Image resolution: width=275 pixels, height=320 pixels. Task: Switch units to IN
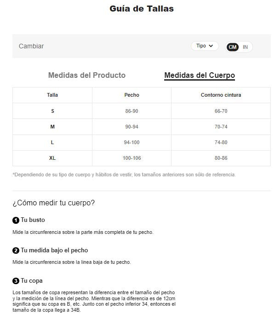[x=245, y=47]
